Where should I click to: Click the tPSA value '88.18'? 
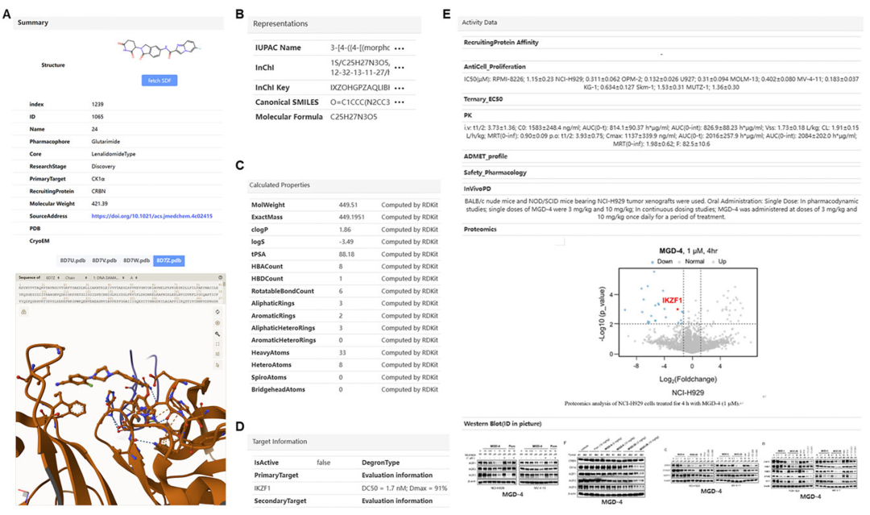[x=346, y=254]
